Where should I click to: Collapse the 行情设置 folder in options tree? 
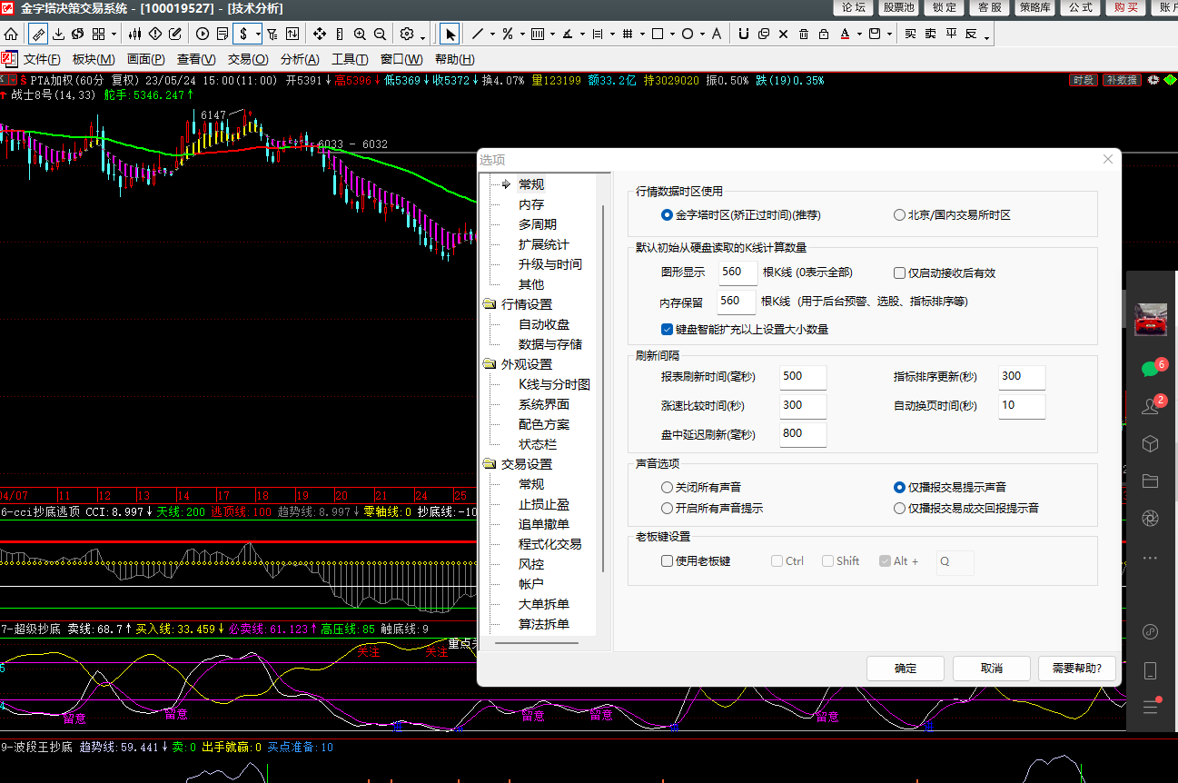(x=490, y=304)
